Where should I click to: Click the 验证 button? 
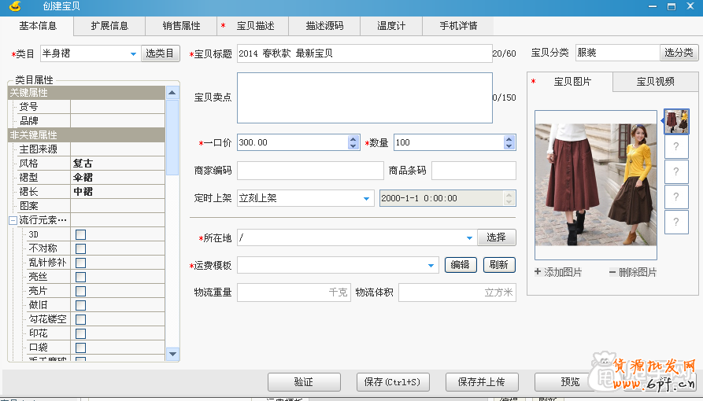[x=303, y=382]
